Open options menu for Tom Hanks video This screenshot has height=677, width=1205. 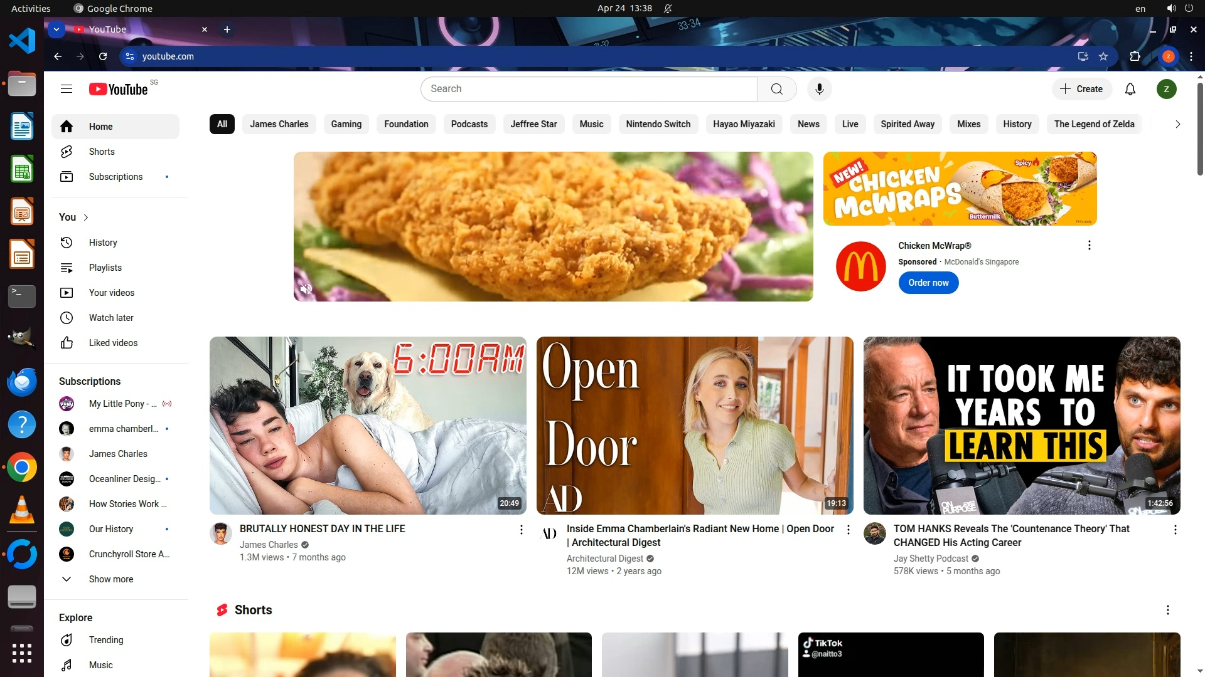click(1175, 530)
